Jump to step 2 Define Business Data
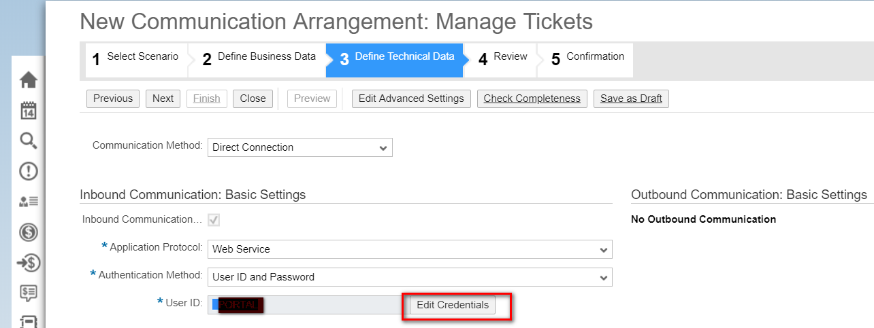Screen dimensions: 874x328 click(x=259, y=59)
